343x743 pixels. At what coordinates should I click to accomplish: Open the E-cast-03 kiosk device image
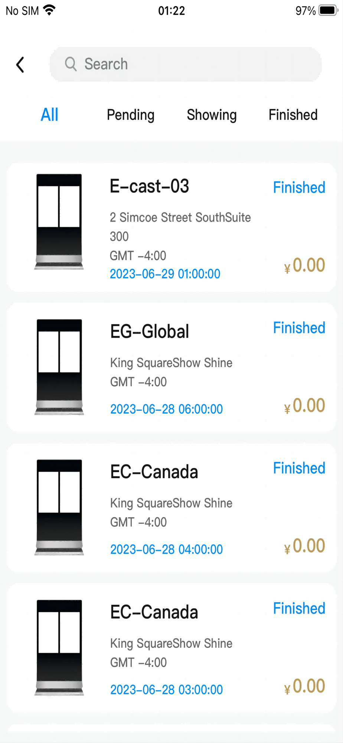tap(59, 222)
